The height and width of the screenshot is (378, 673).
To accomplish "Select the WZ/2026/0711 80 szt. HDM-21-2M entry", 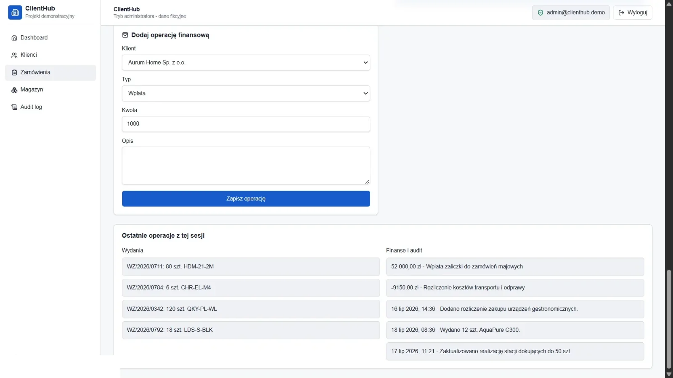I will (251, 267).
